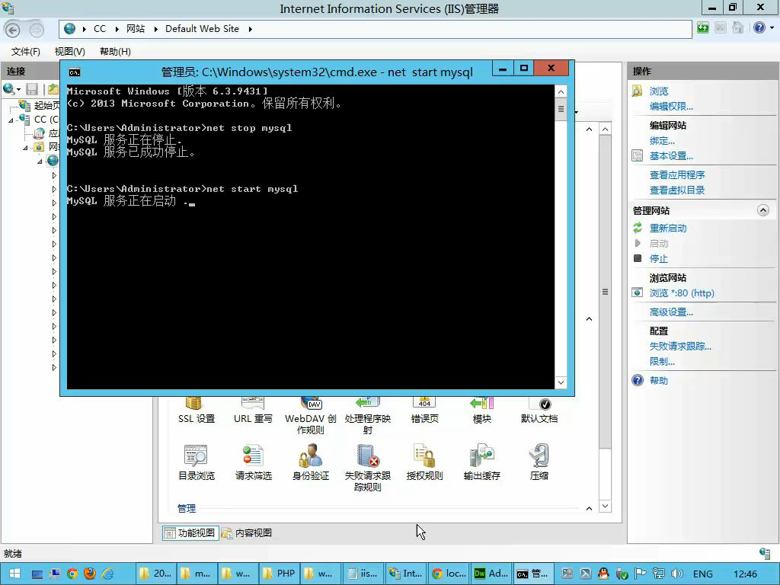The image size is (780, 585).
Task: Click the 帮助 link in actions pane
Action: [x=659, y=381]
